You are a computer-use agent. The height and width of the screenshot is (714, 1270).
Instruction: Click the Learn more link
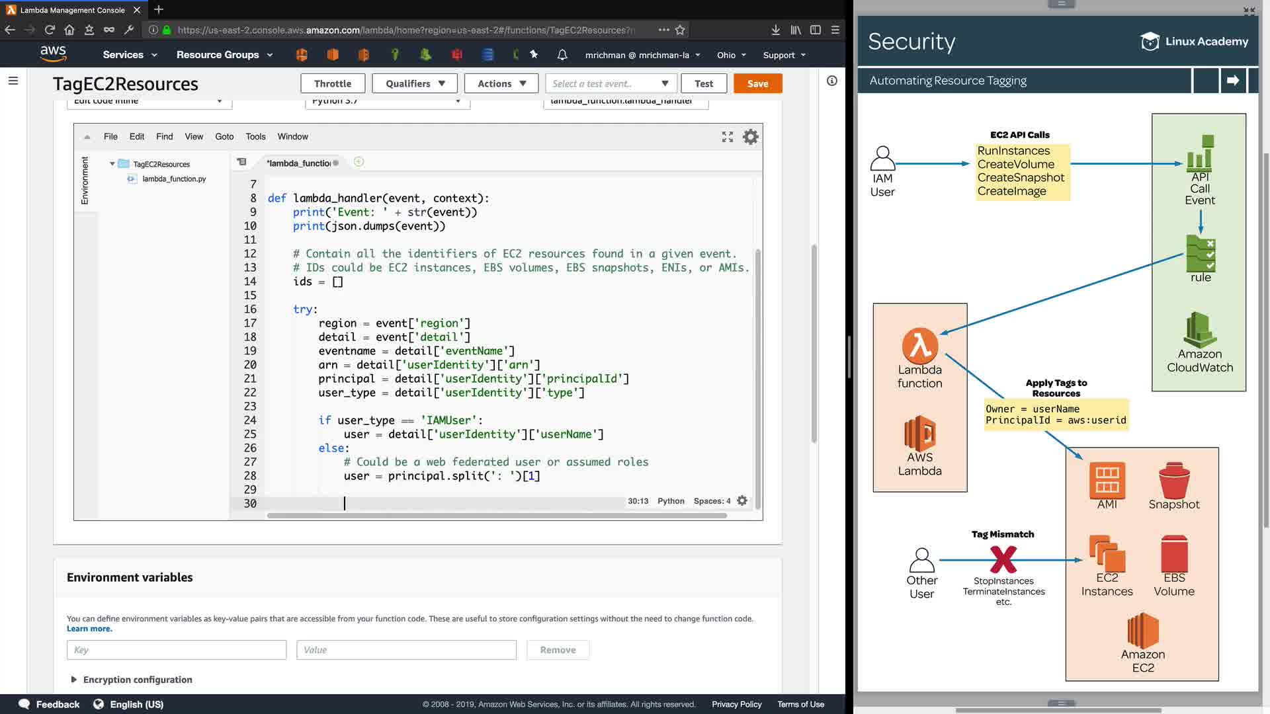coord(89,629)
